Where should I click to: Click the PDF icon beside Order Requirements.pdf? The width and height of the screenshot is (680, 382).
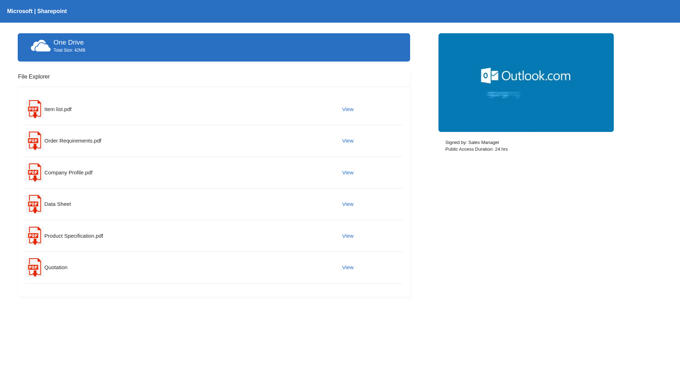(35, 141)
